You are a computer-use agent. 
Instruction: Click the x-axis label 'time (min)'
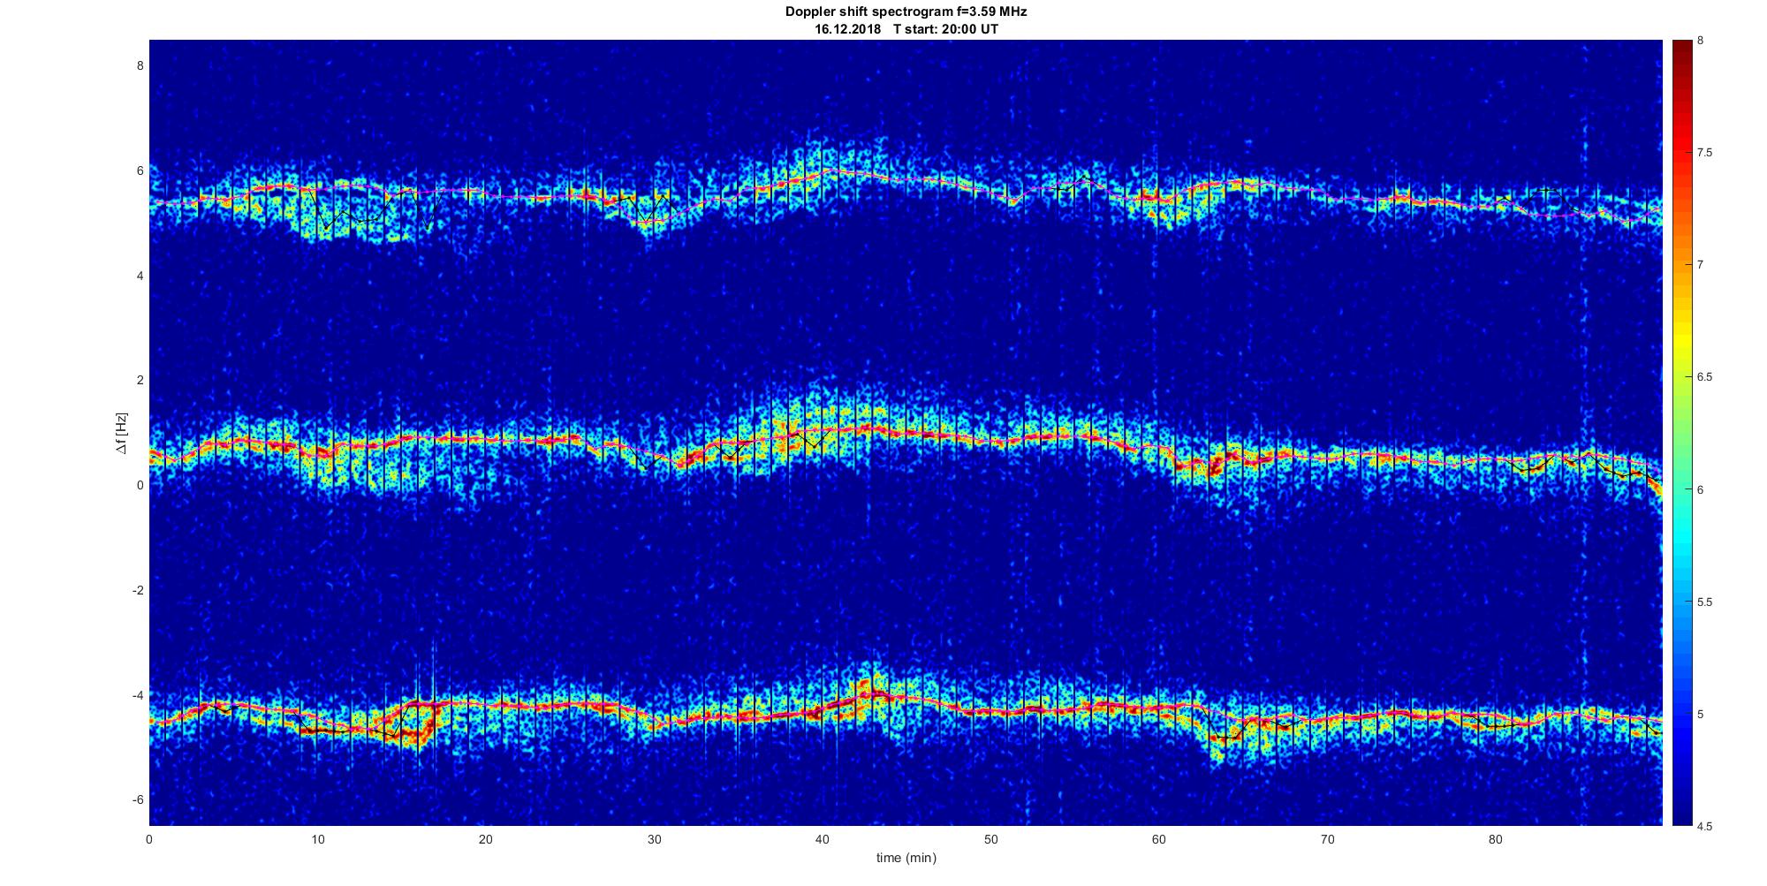tap(906, 858)
